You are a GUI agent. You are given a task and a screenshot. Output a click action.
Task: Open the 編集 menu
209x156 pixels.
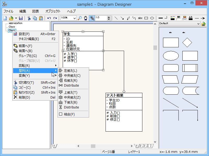23,11
